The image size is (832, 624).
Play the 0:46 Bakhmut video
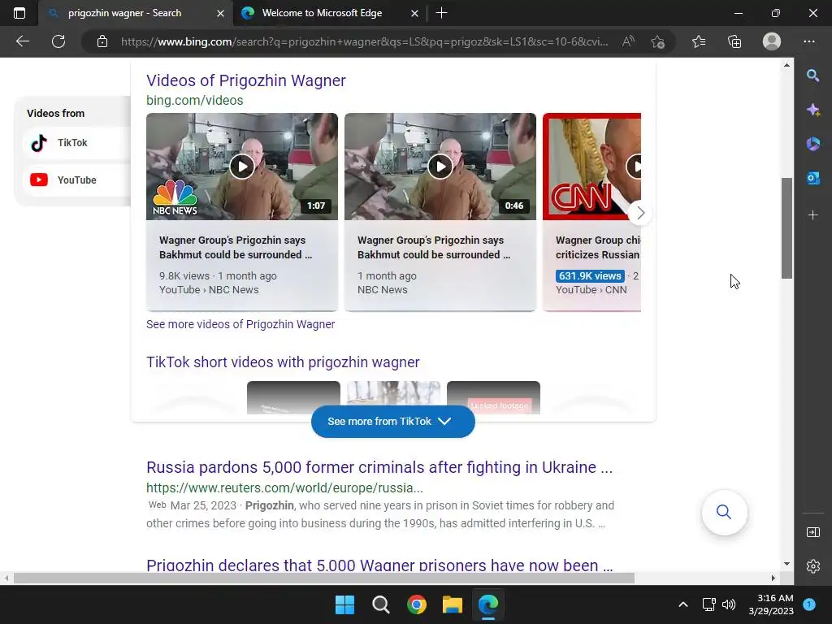pos(440,167)
